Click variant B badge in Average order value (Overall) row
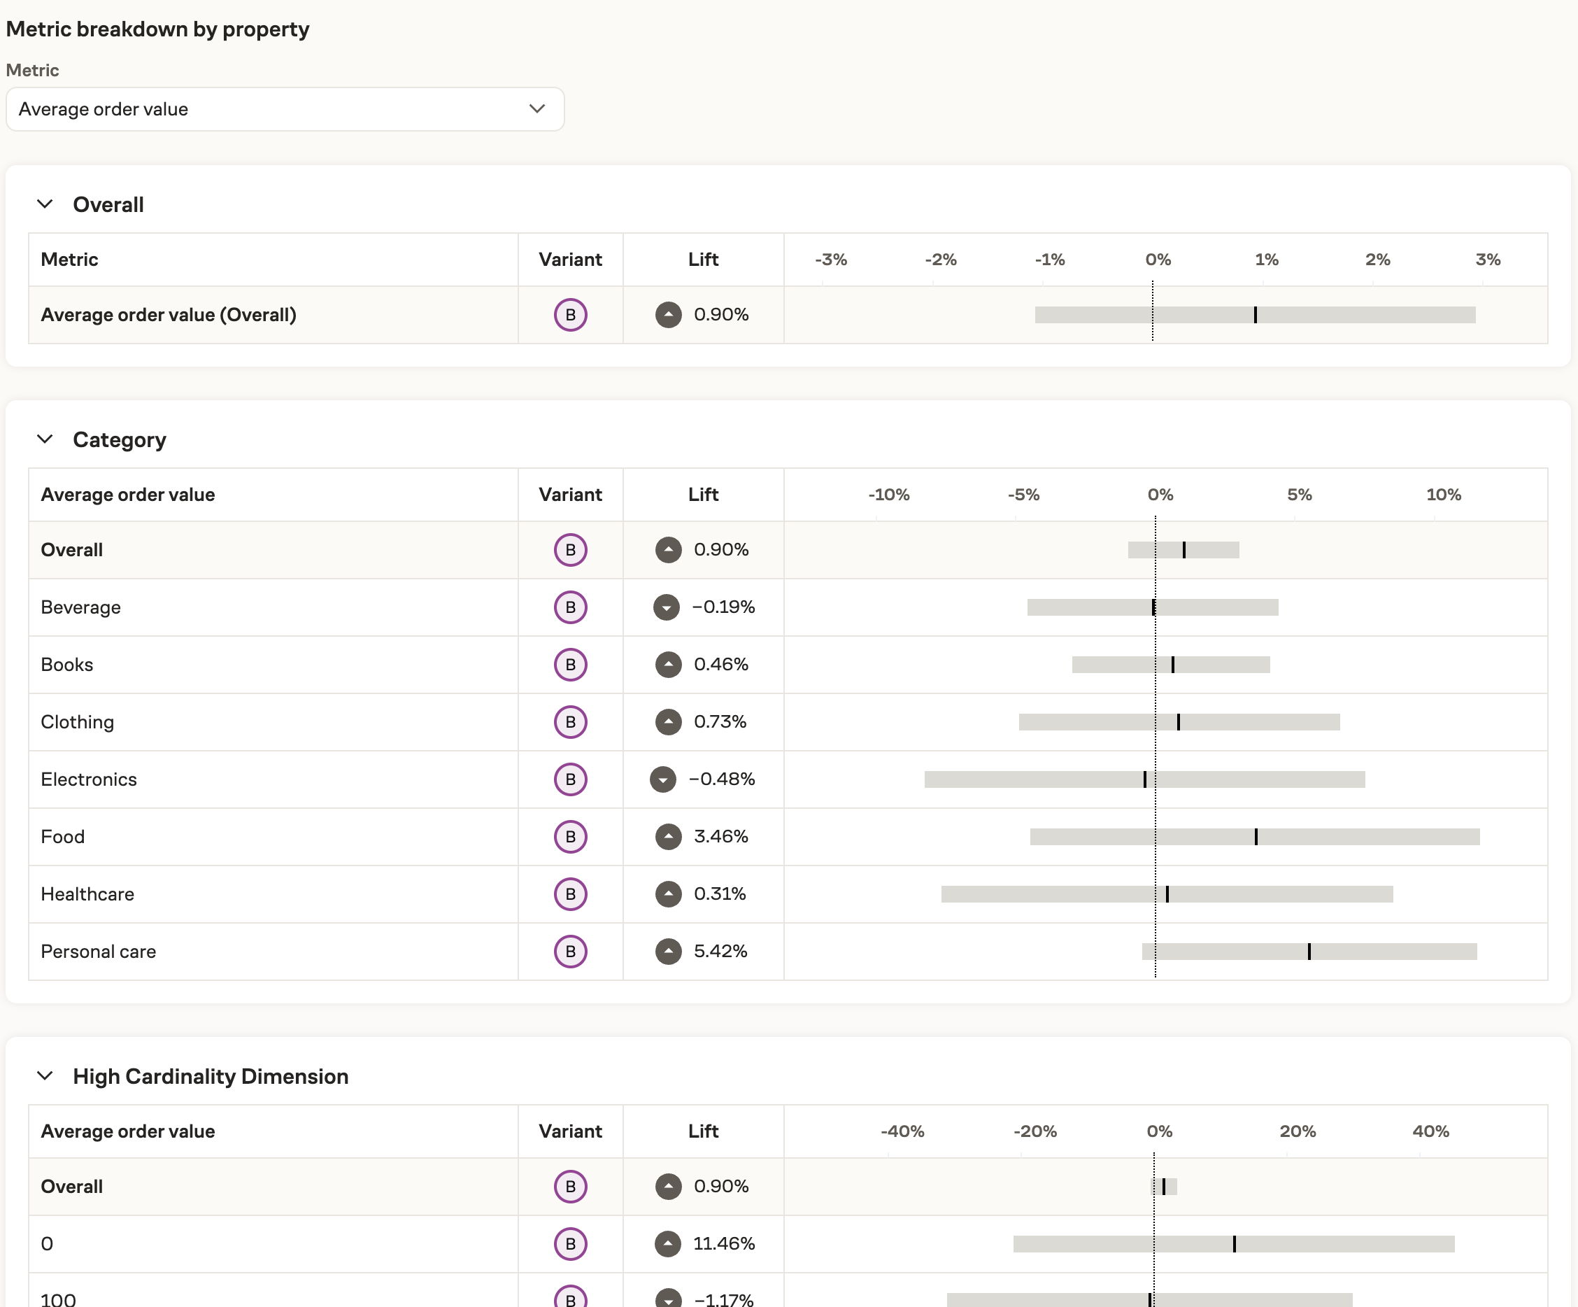The image size is (1578, 1307). pos(570,315)
